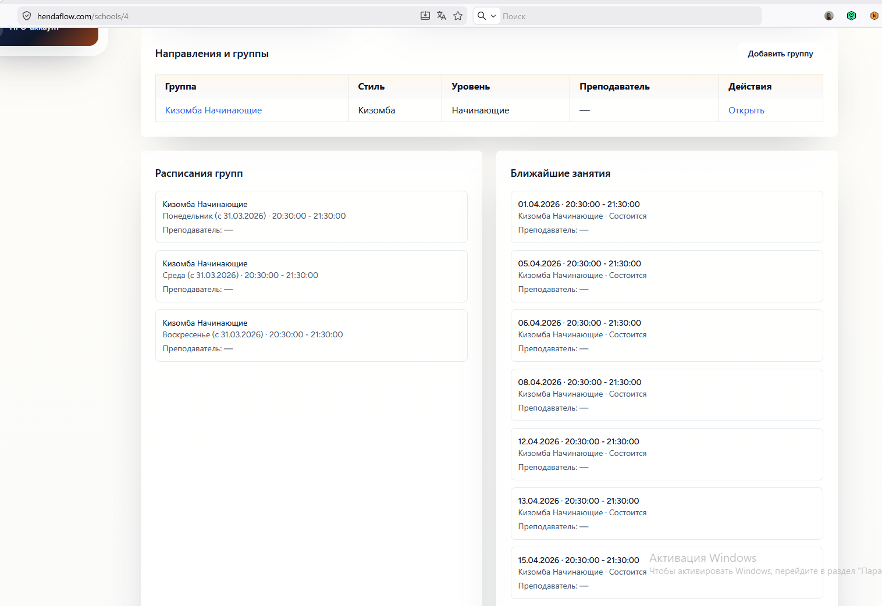Image resolution: width=882 pixels, height=606 pixels.
Task: Open the Кизомба Начинающие group link
Action: coord(214,110)
